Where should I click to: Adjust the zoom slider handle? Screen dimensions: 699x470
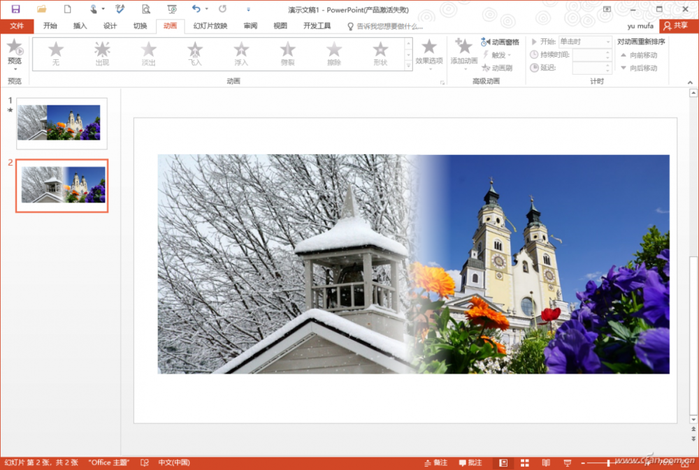tap(608, 463)
